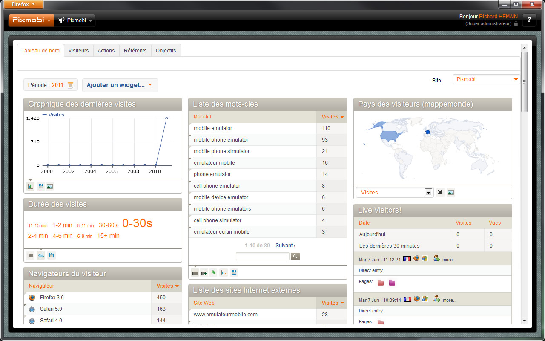Open bar chart view in mots-clés footer
Viewport: 545px width, 341px height.
[x=224, y=272]
